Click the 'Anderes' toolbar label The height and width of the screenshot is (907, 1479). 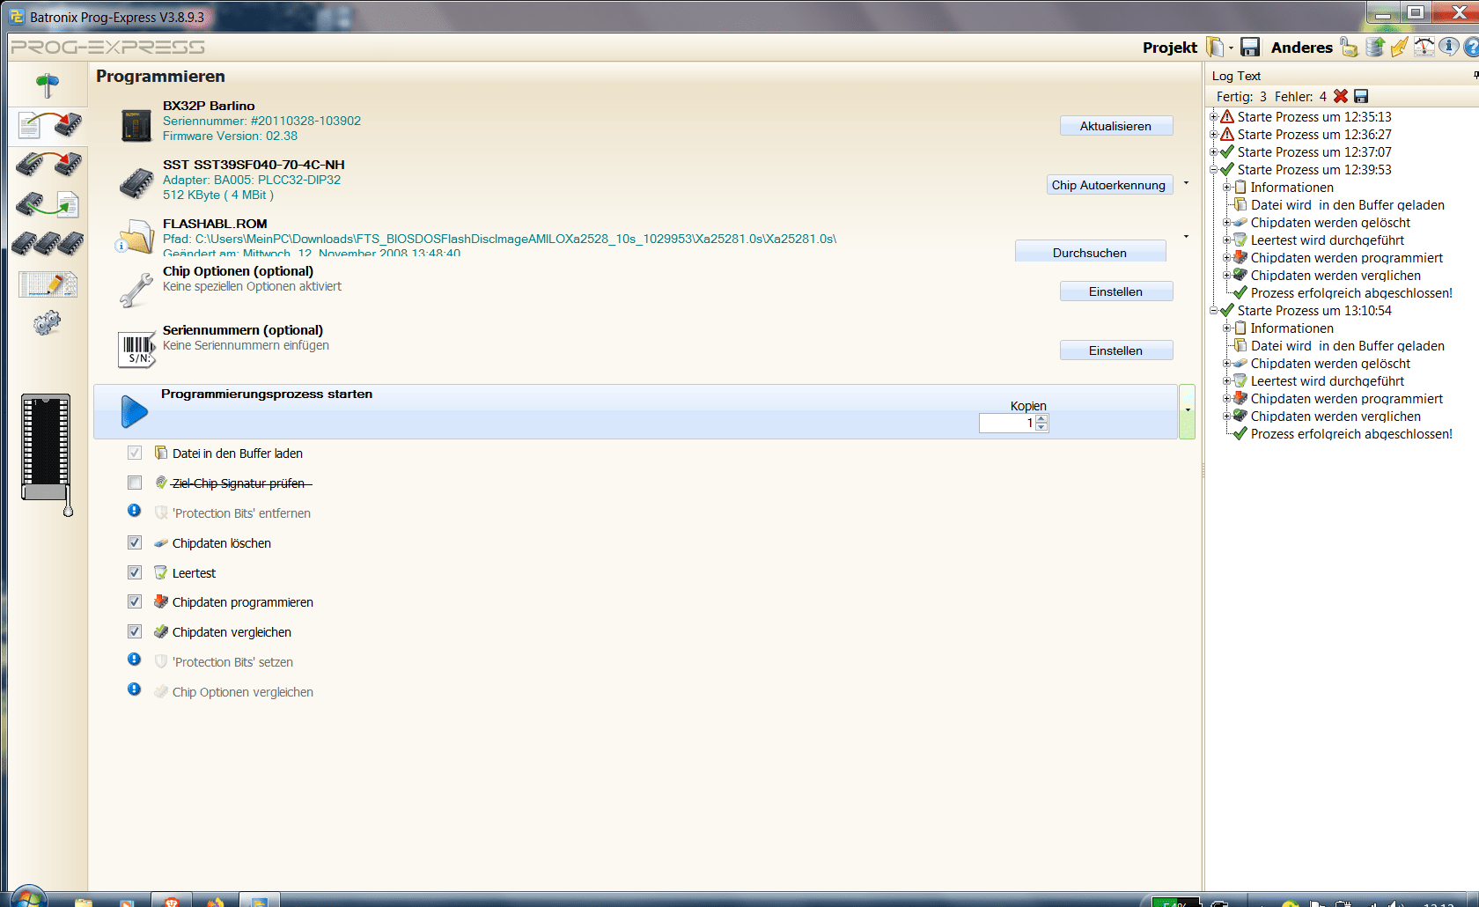pos(1302,48)
